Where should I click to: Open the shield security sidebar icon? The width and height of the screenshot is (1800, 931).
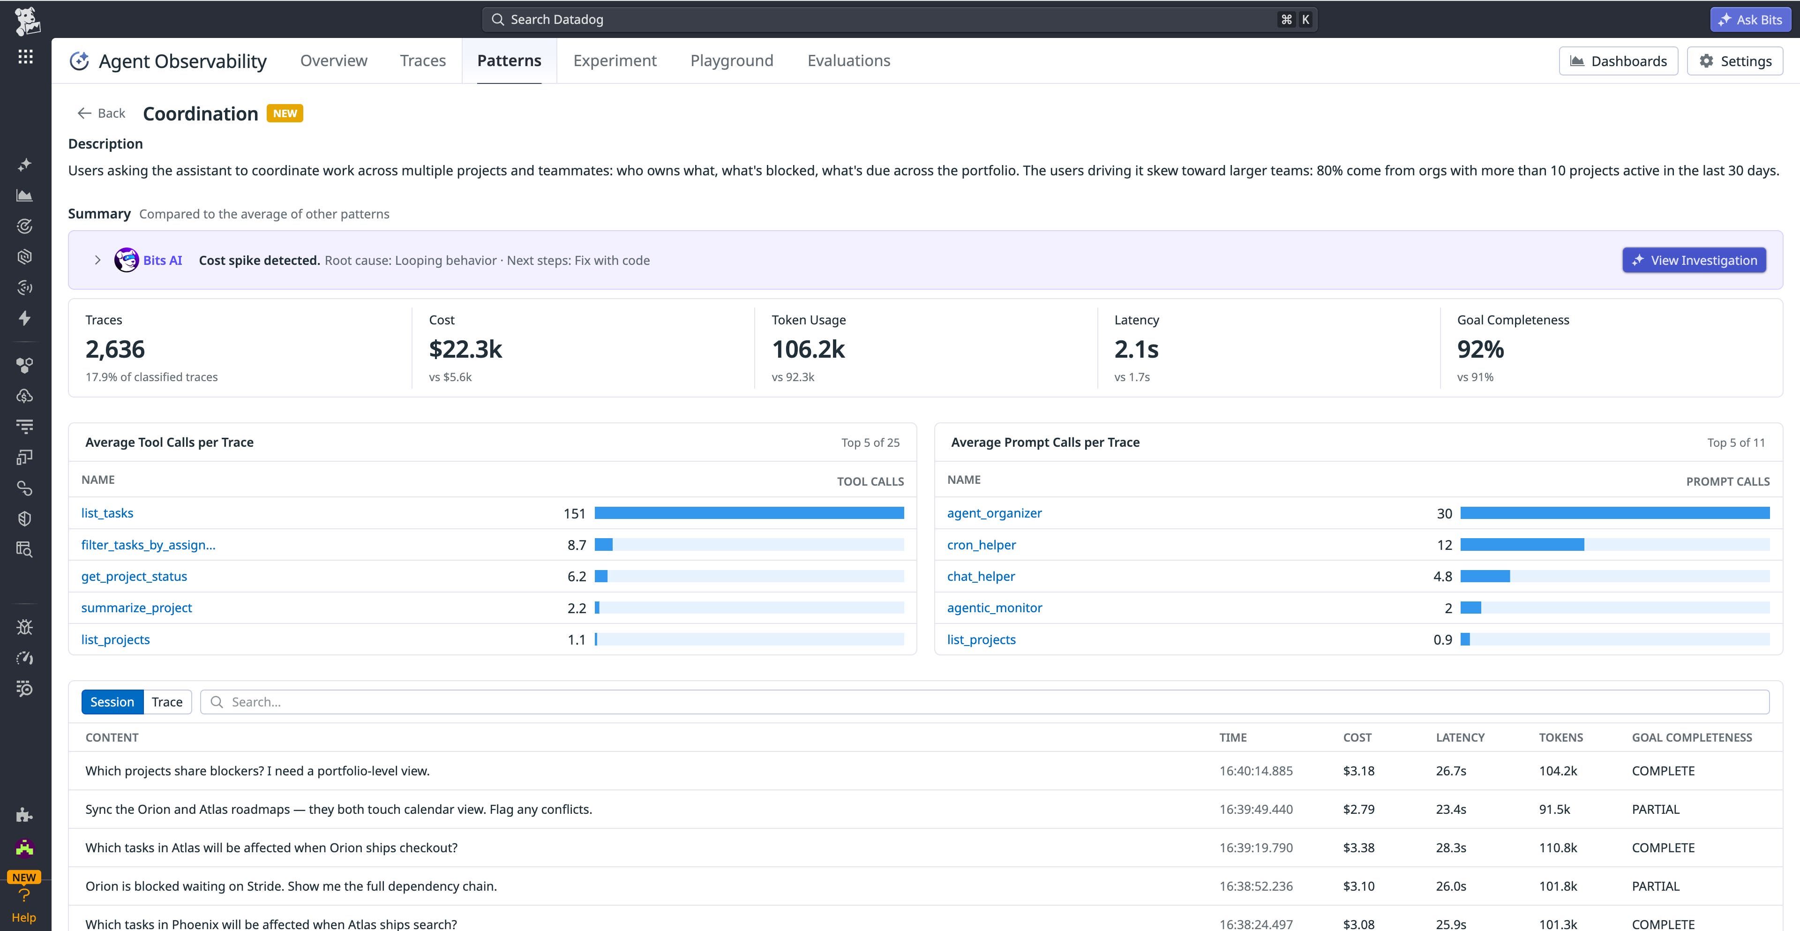[x=24, y=518]
